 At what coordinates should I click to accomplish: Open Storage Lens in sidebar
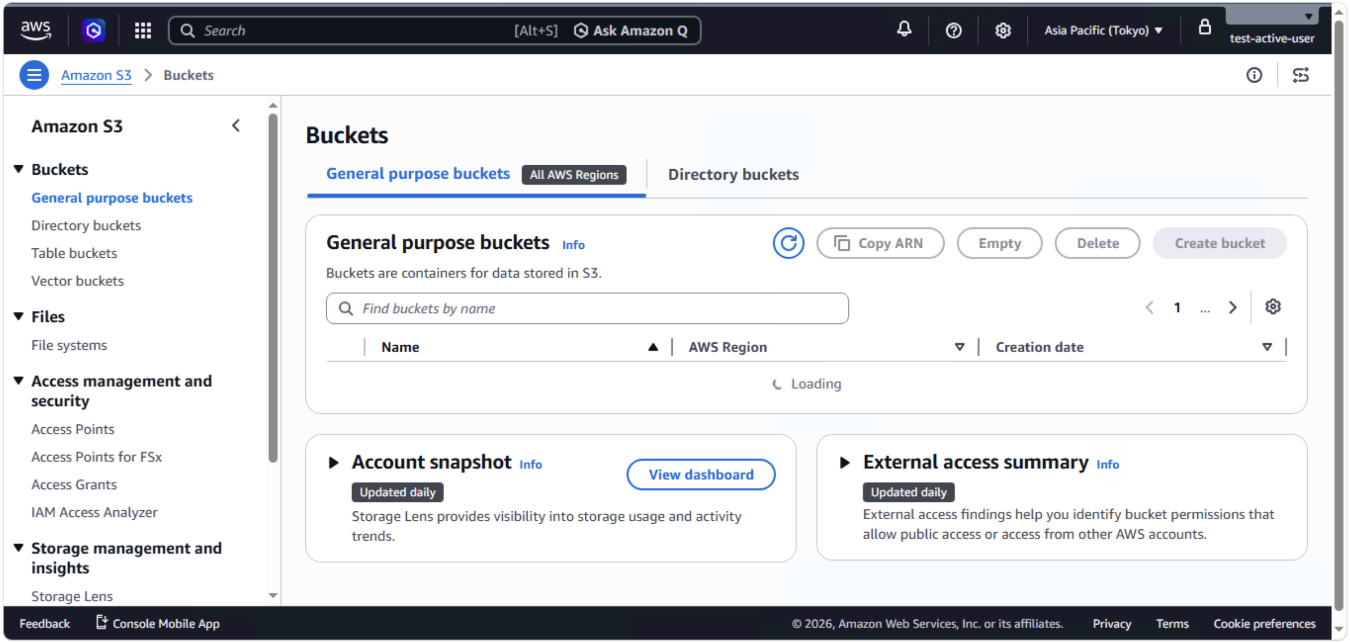tap(72, 597)
